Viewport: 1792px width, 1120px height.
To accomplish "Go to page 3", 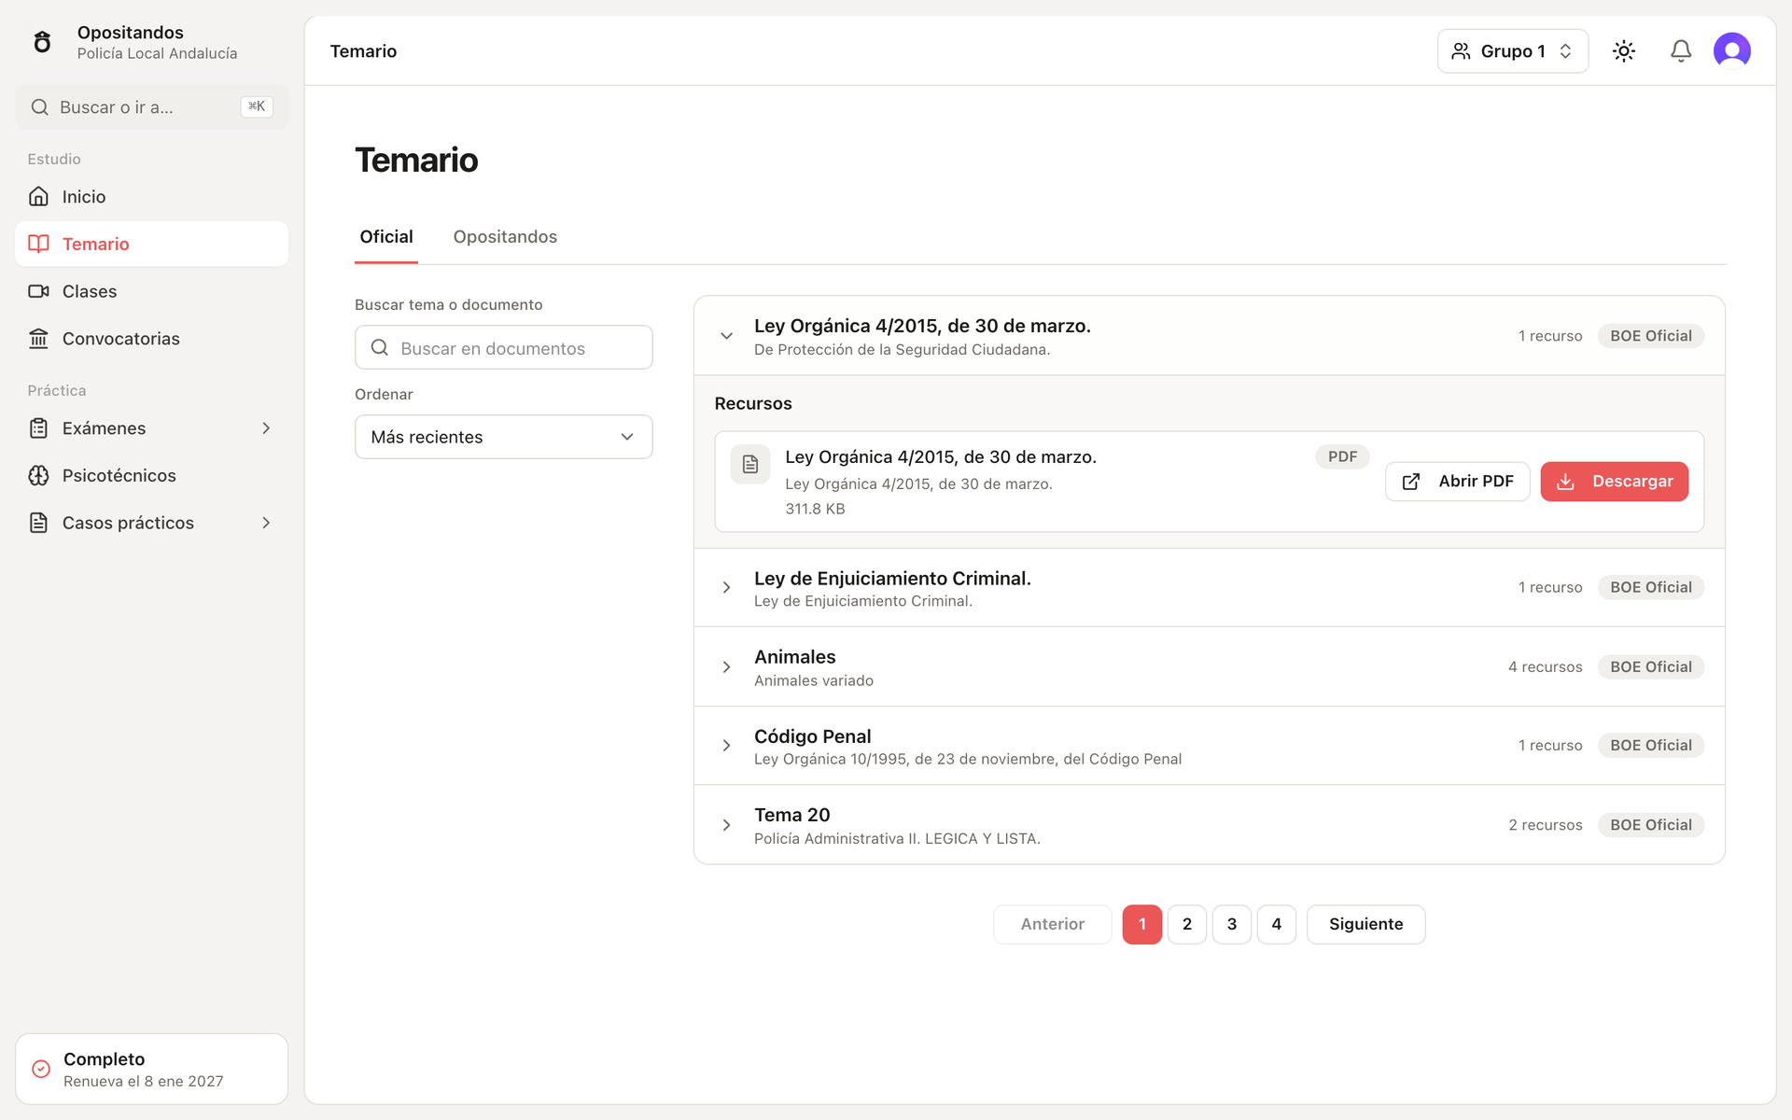I will click(1232, 924).
